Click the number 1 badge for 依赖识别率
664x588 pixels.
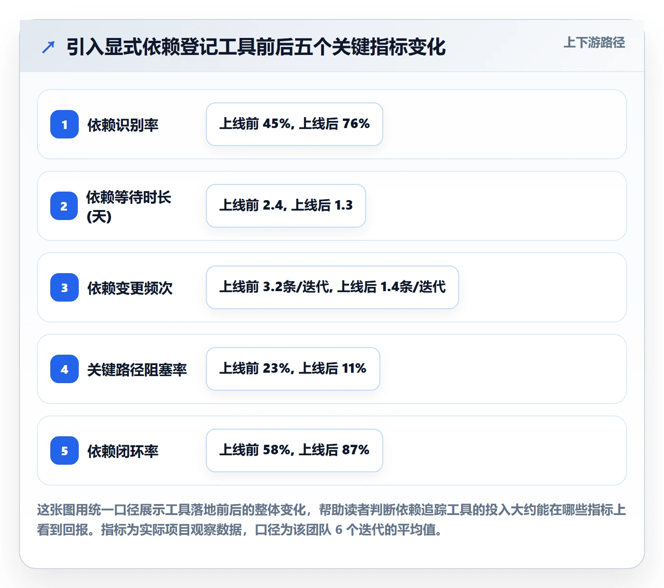(x=65, y=124)
